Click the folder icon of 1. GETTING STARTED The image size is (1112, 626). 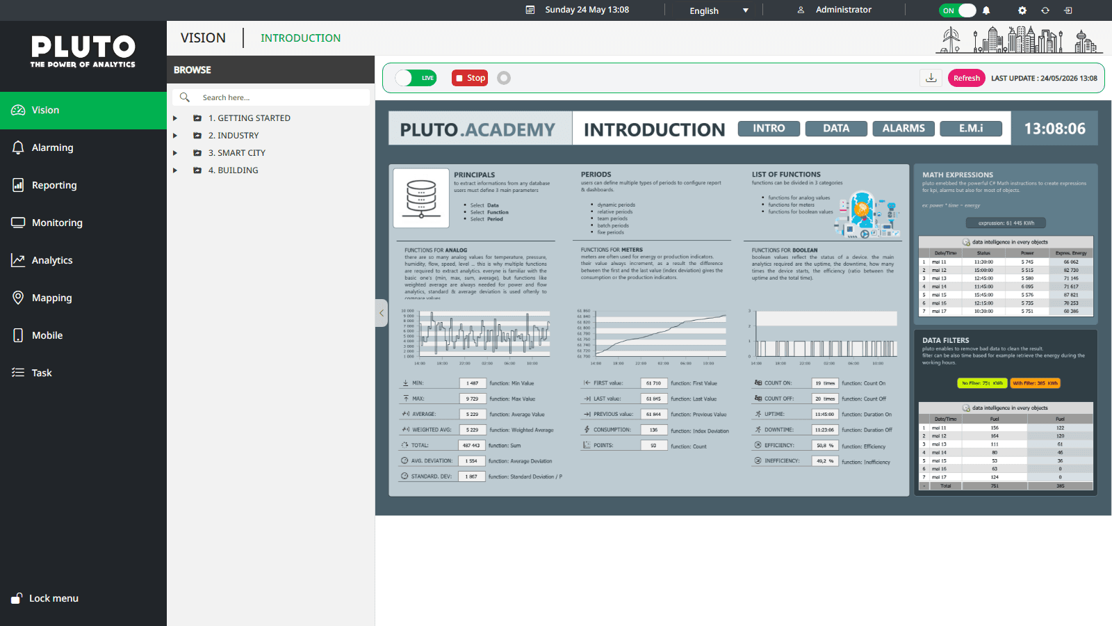pyautogui.click(x=197, y=118)
